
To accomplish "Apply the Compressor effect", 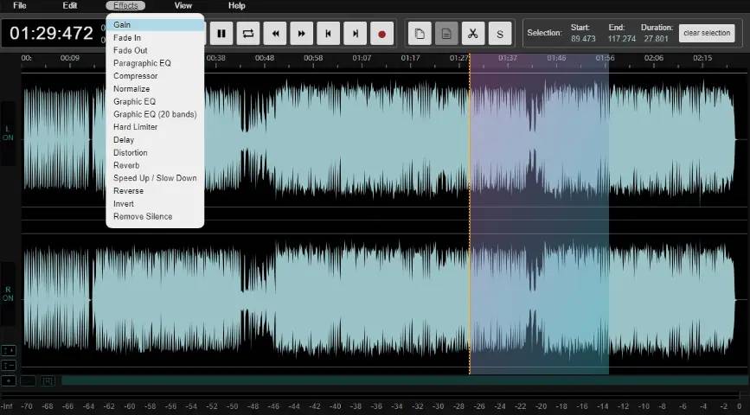I will click(155, 76).
